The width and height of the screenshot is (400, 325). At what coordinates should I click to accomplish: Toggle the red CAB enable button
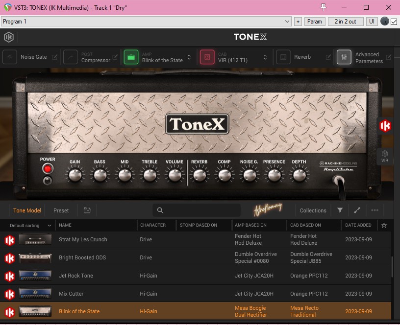coord(207,57)
